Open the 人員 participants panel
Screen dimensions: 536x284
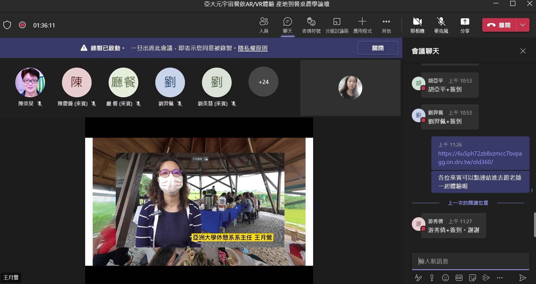click(x=264, y=25)
